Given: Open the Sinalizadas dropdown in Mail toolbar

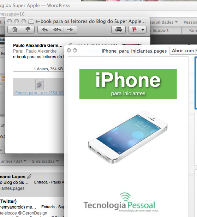Looking at the screenshot, I should coord(45,161).
